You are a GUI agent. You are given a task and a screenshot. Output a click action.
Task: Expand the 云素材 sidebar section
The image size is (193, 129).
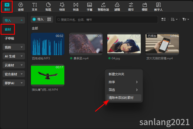tap(14, 65)
